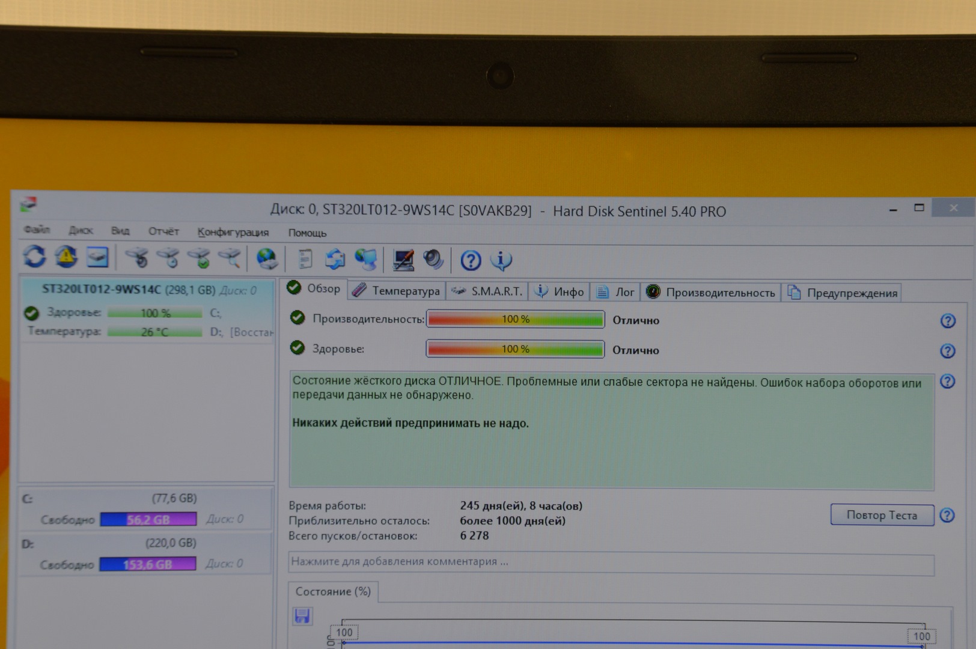This screenshot has height=649, width=976.
Task: Switch to the Лог tab
Action: (x=615, y=292)
